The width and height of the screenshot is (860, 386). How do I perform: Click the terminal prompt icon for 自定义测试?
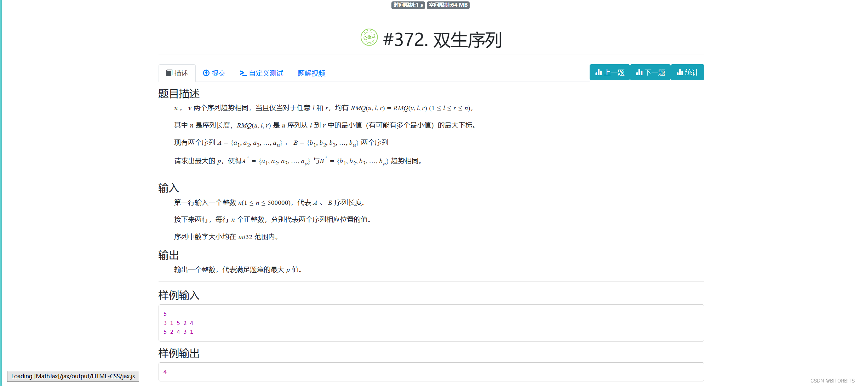243,73
